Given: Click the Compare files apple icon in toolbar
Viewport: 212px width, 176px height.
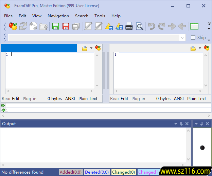Looking at the screenshot, I should coord(13,26).
